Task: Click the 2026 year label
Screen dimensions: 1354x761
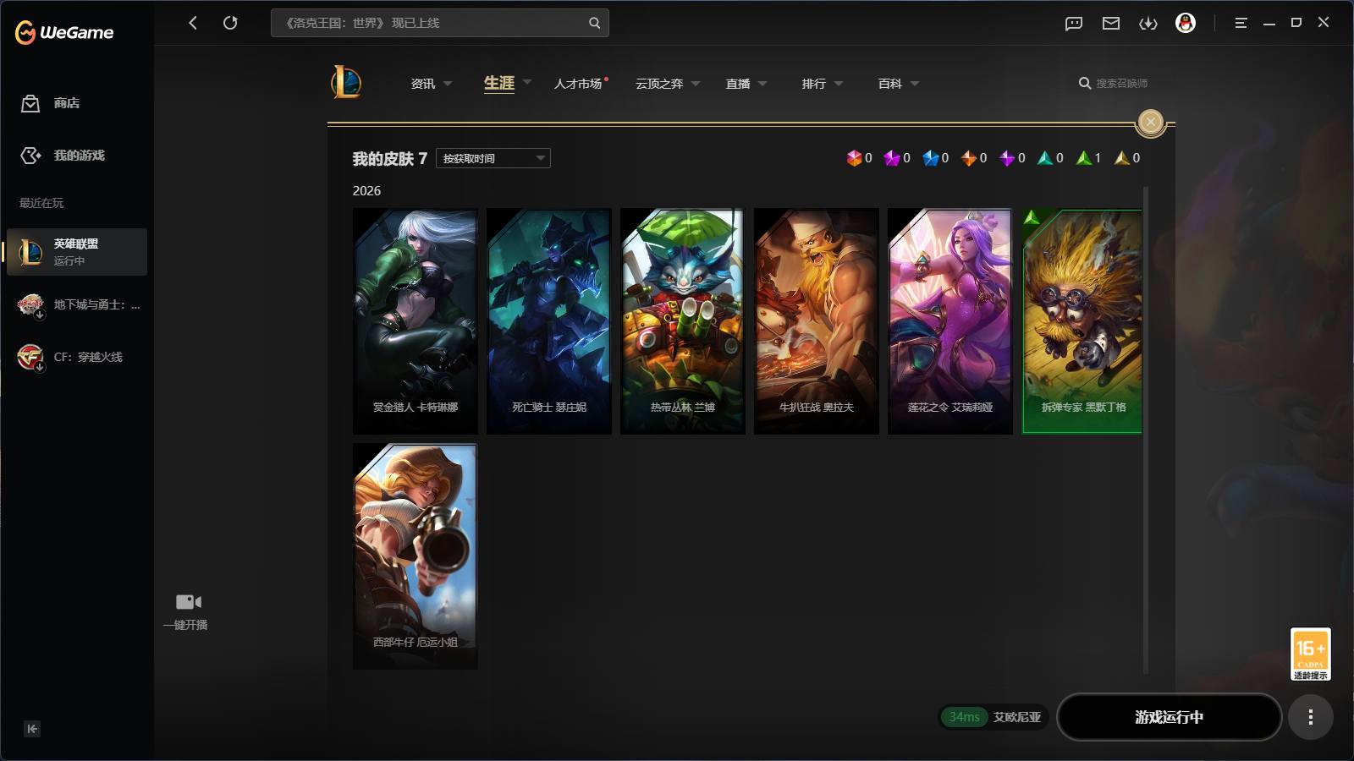Action: click(x=366, y=191)
